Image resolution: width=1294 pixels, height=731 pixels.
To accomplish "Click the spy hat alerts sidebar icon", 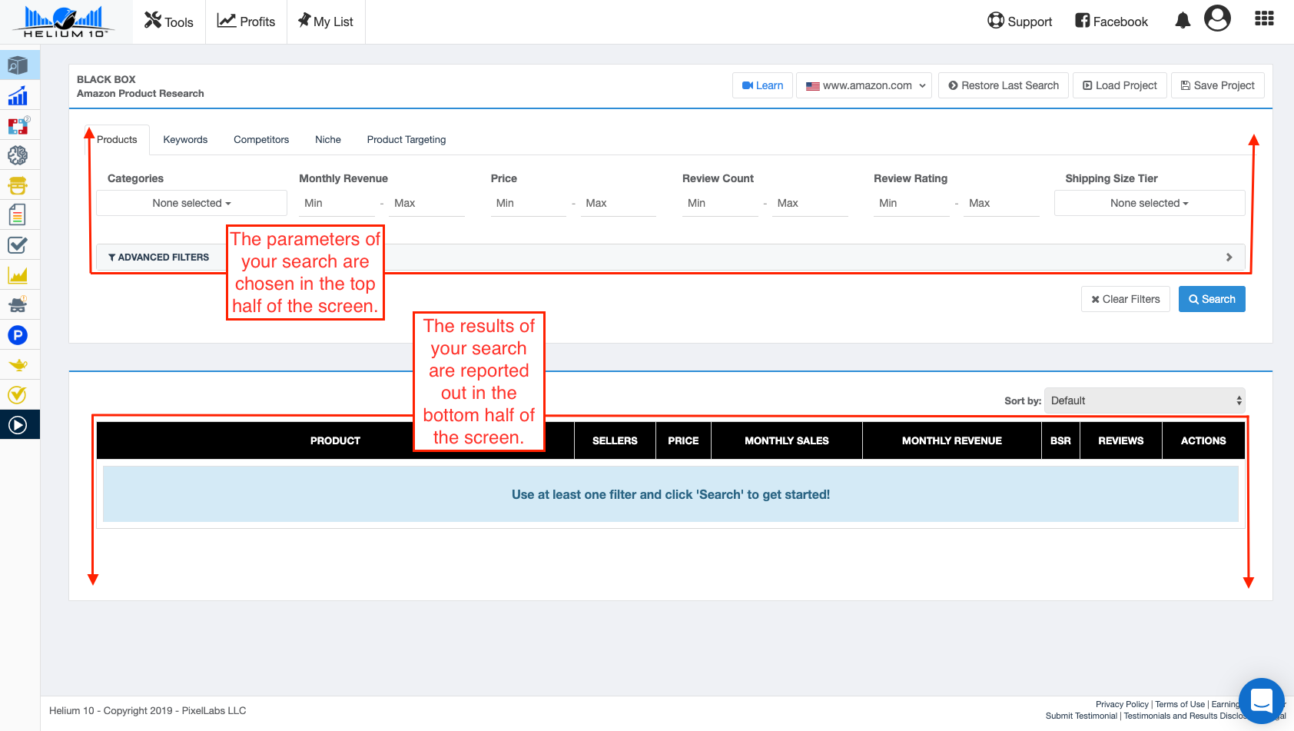I will (x=18, y=304).
